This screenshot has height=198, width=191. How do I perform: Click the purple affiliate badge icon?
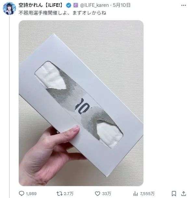coord(76,5)
